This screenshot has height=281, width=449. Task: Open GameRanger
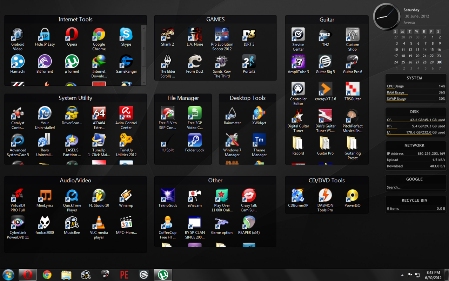click(x=126, y=64)
